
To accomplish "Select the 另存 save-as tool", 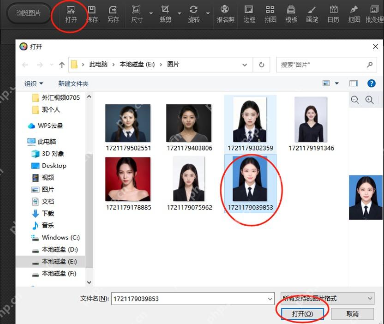I will pyautogui.click(x=113, y=14).
